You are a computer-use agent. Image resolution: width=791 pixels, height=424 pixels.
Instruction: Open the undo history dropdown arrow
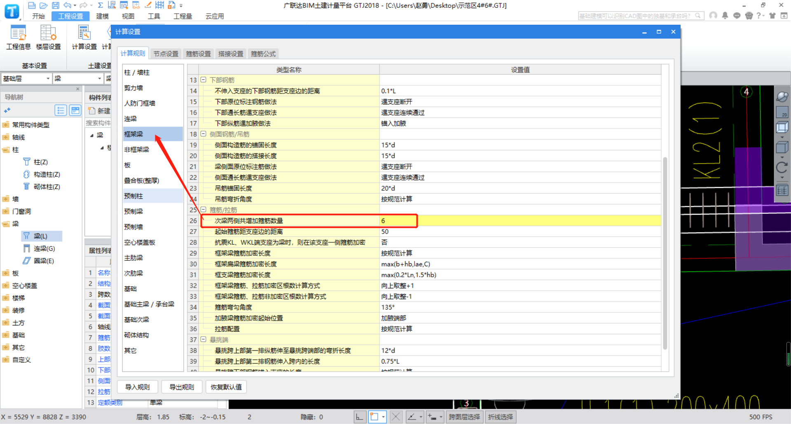click(x=75, y=6)
